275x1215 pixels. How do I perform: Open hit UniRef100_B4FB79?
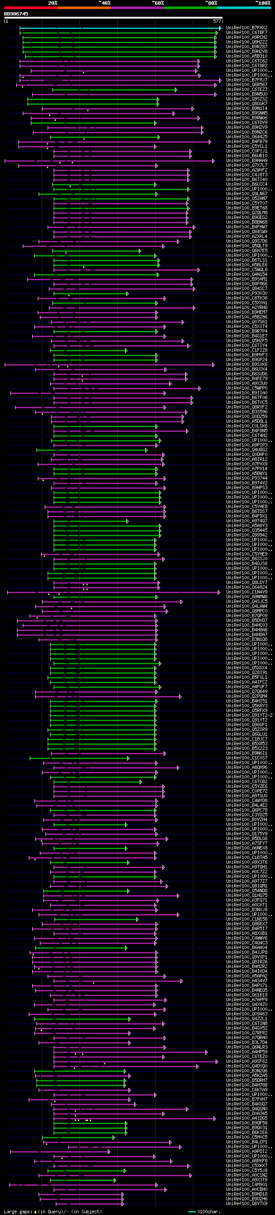(x=247, y=141)
